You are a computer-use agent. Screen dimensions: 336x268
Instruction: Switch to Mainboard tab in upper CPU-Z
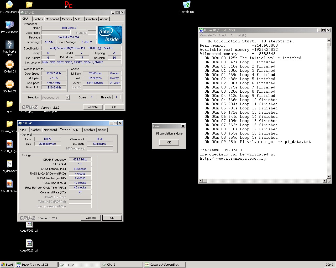[x=52, y=19]
